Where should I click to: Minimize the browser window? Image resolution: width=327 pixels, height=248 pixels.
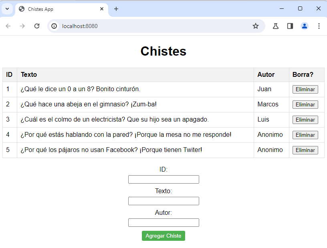[282, 9]
